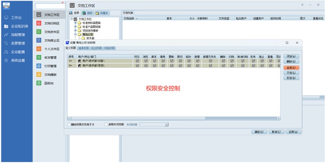The height and width of the screenshot is (163, 325).
Task: Toggle 浏览 checkbox for 刘备 row
Action: coord(146,61)
